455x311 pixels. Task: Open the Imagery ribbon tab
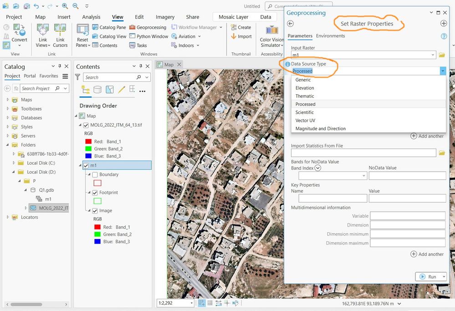[165, 17]
